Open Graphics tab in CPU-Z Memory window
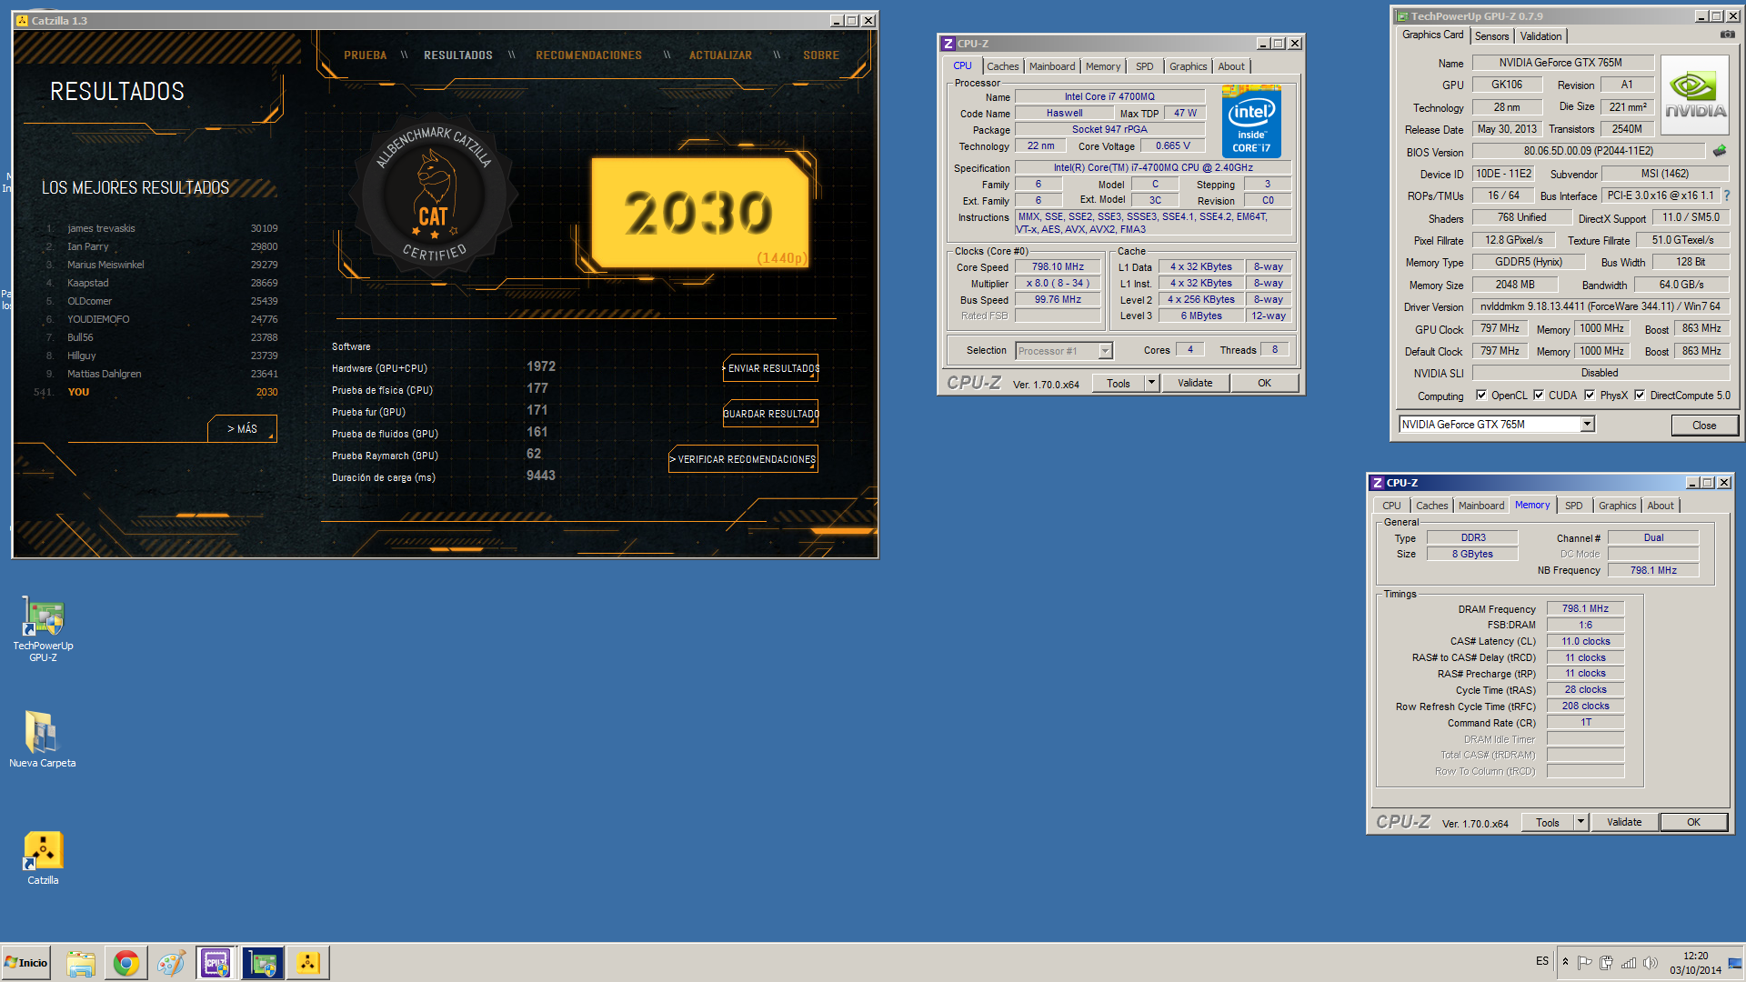Viewport: 1746px width, 982px height. point(1617,506)
